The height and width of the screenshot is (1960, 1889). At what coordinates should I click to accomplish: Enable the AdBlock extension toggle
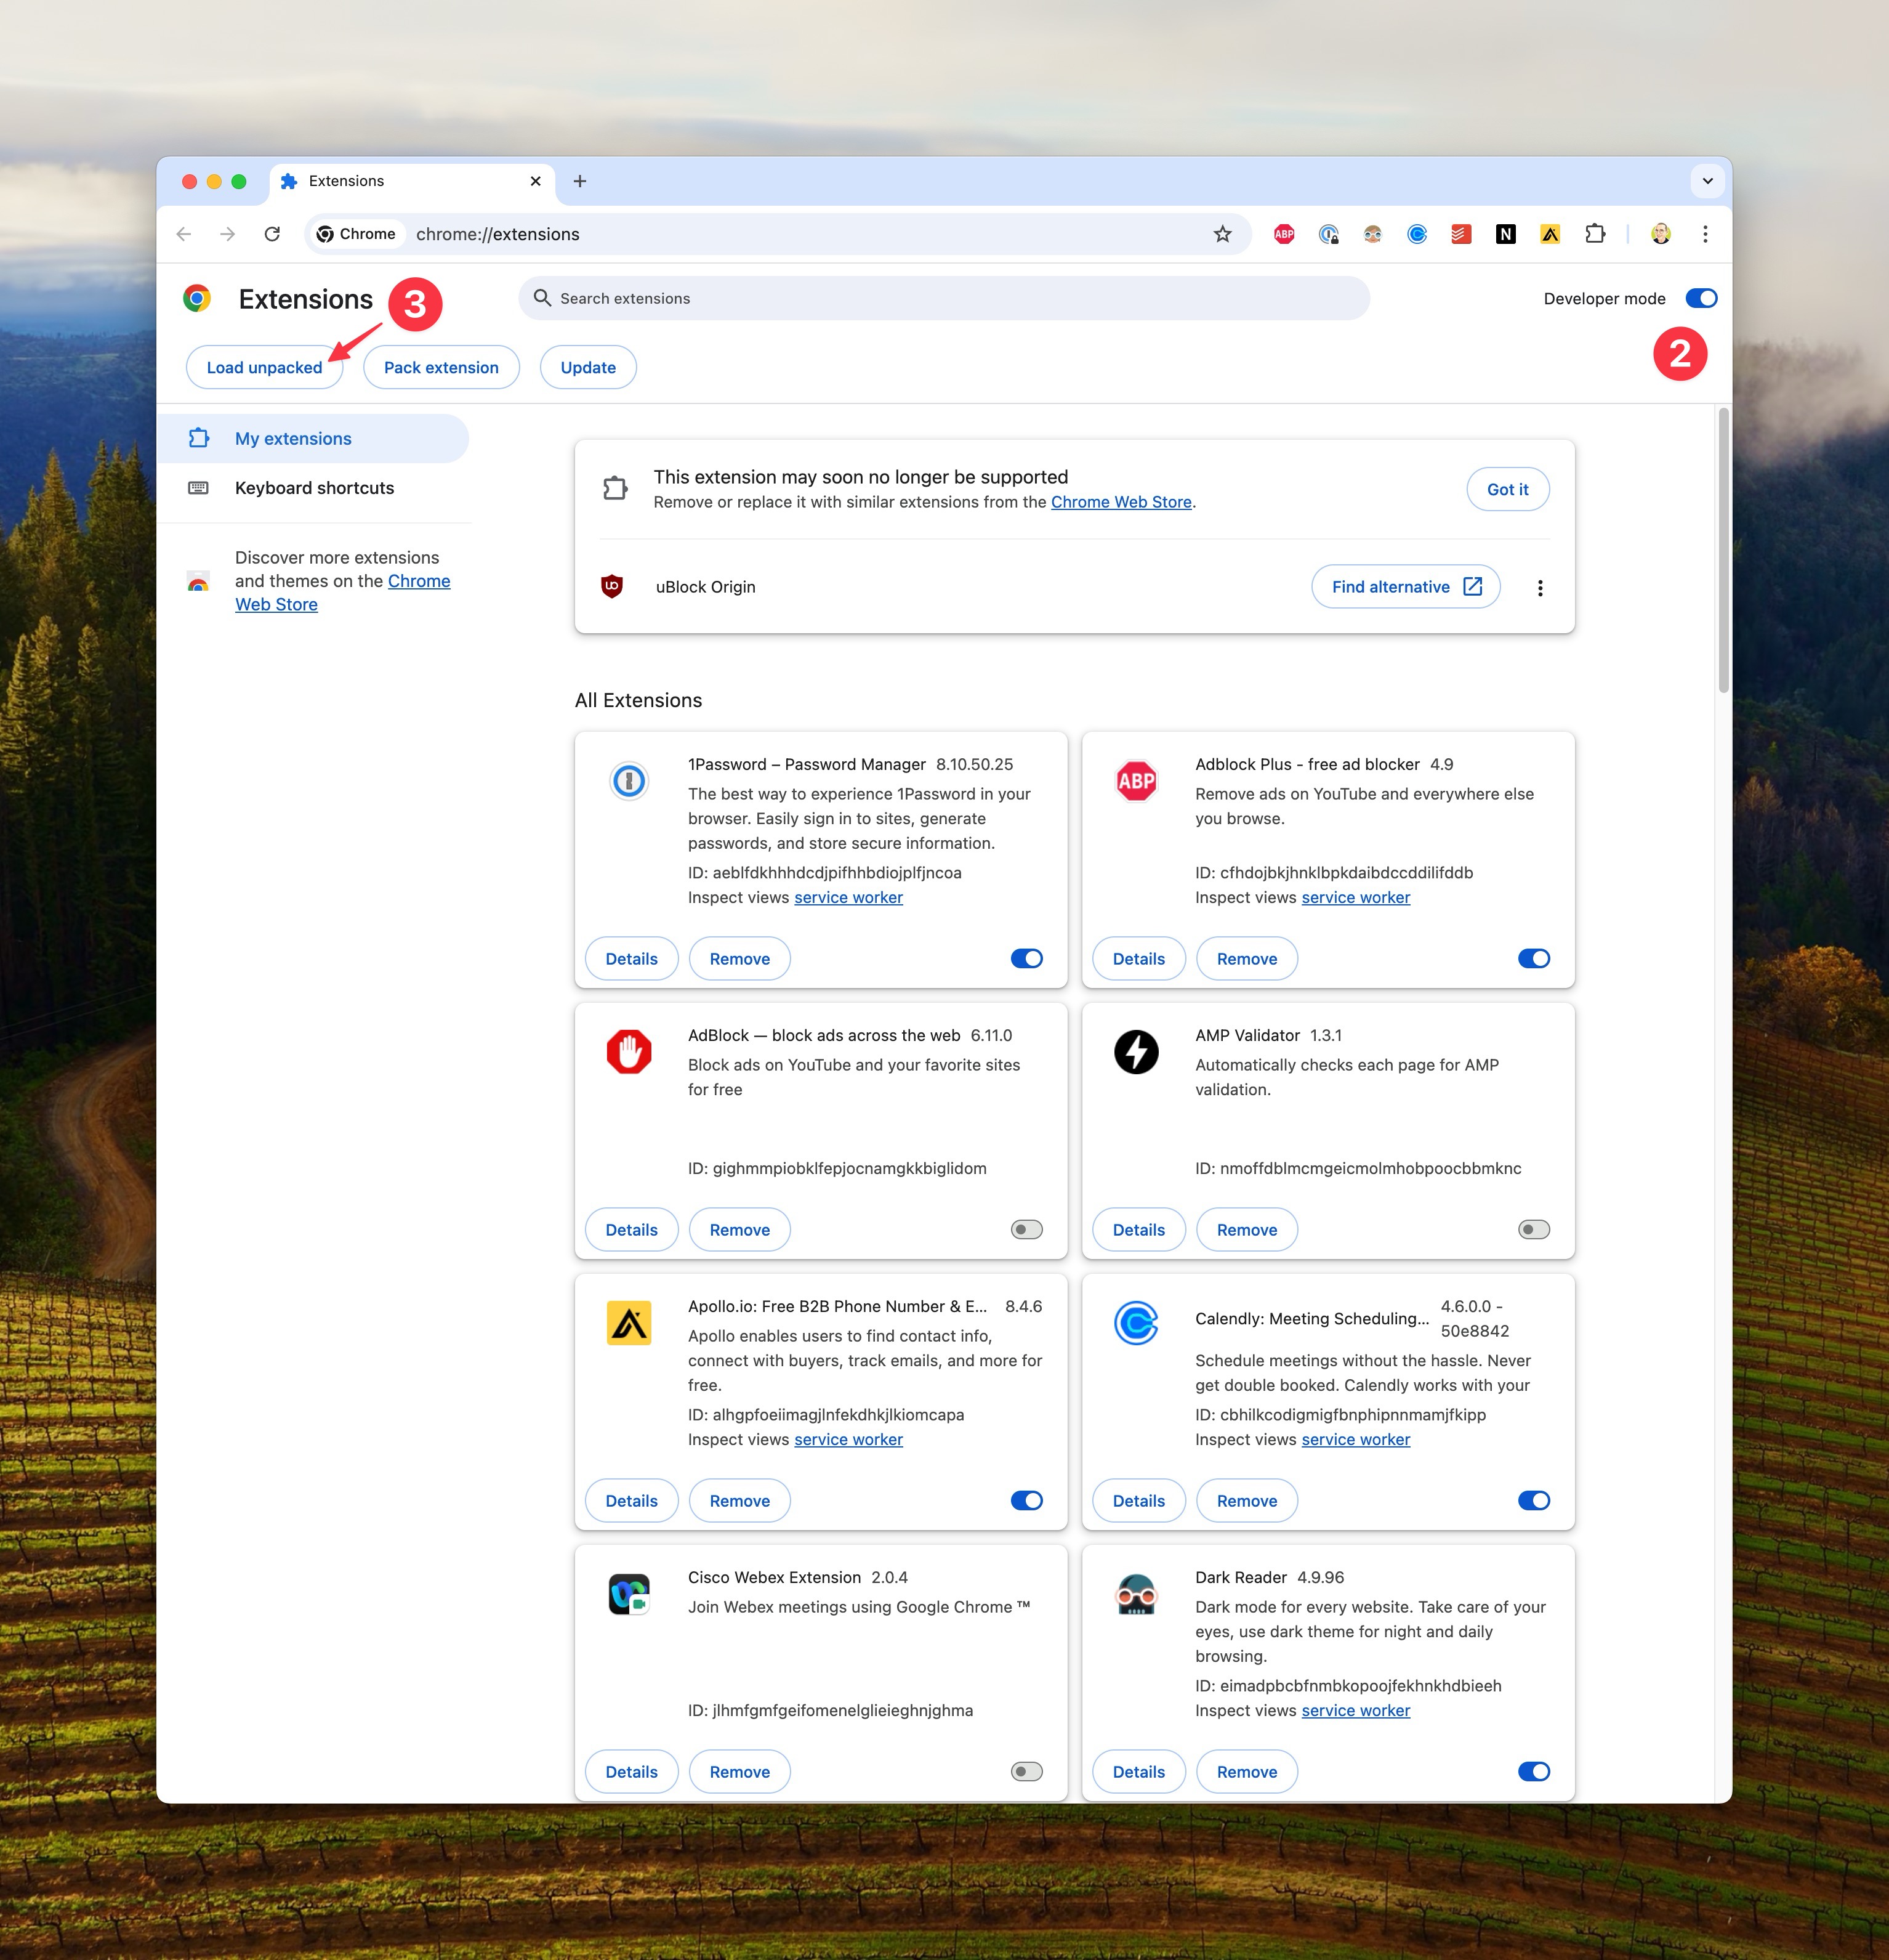[x=1026, y=1229]
